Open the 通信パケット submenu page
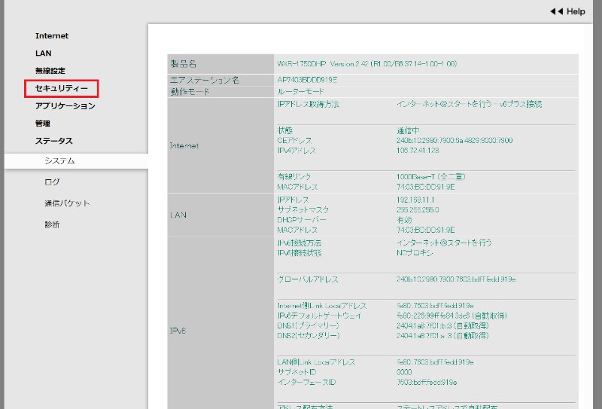This screenshot has width=602, height=409. [67, 203]
